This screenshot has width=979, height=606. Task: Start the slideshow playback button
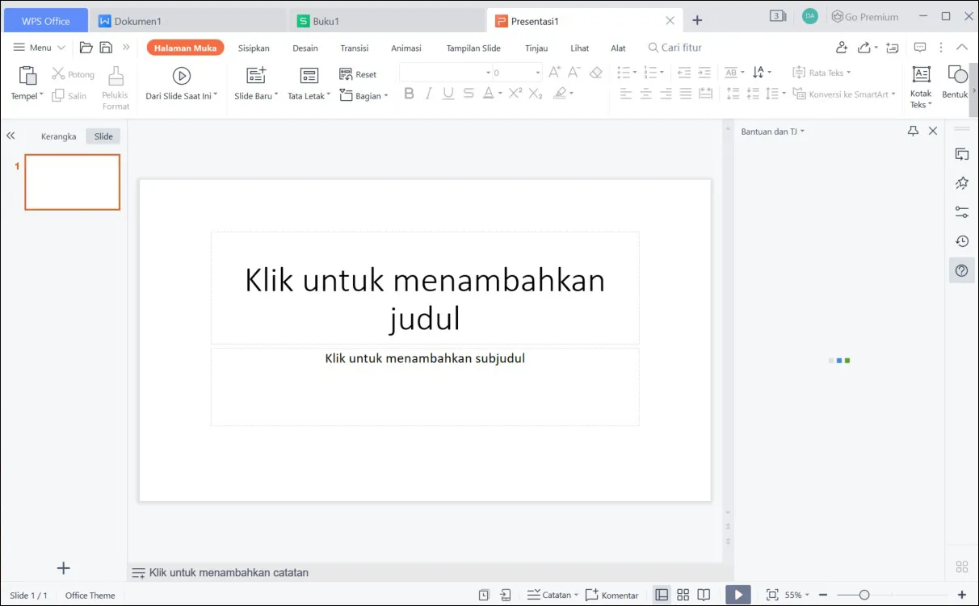(737, 594)
